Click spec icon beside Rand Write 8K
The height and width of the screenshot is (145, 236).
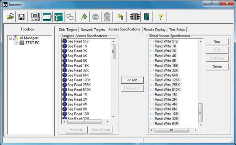tap(152, 61)
